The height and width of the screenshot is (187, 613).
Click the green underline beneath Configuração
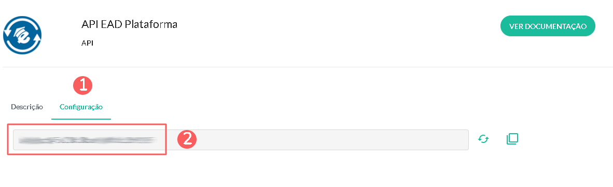(x=81, y=119)
